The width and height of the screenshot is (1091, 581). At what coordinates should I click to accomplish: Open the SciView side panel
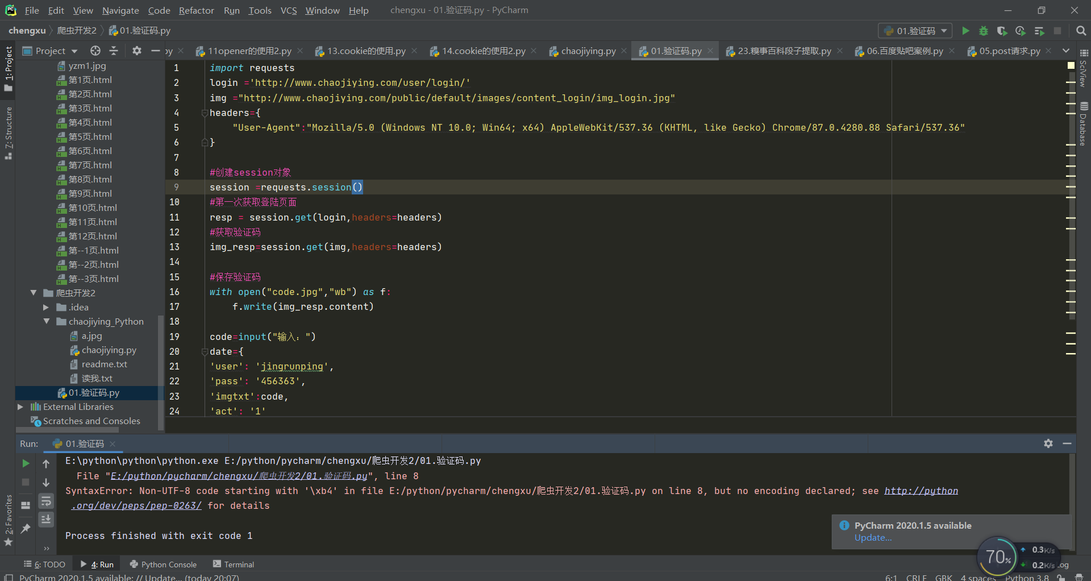(1084, 68)
